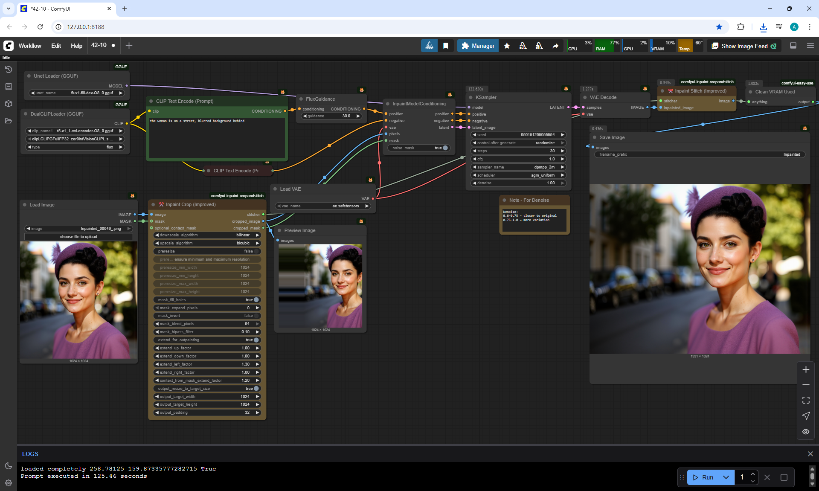Toggle noise_mask switch in InpaintModelConditioning
This screenshot has width=819, height=491.
tap(445, 148)
